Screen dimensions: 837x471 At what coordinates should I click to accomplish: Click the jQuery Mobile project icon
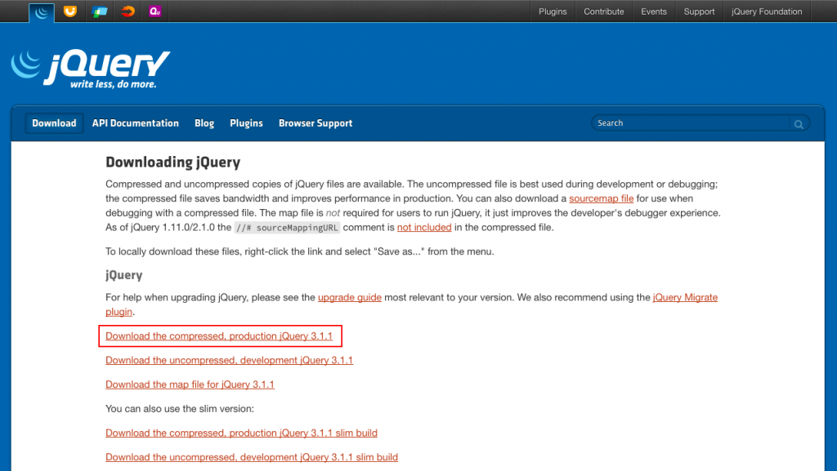[98, 11]
